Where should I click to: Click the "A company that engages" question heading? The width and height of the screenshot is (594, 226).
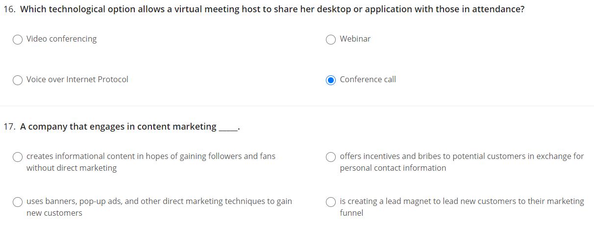click(118, 127)
